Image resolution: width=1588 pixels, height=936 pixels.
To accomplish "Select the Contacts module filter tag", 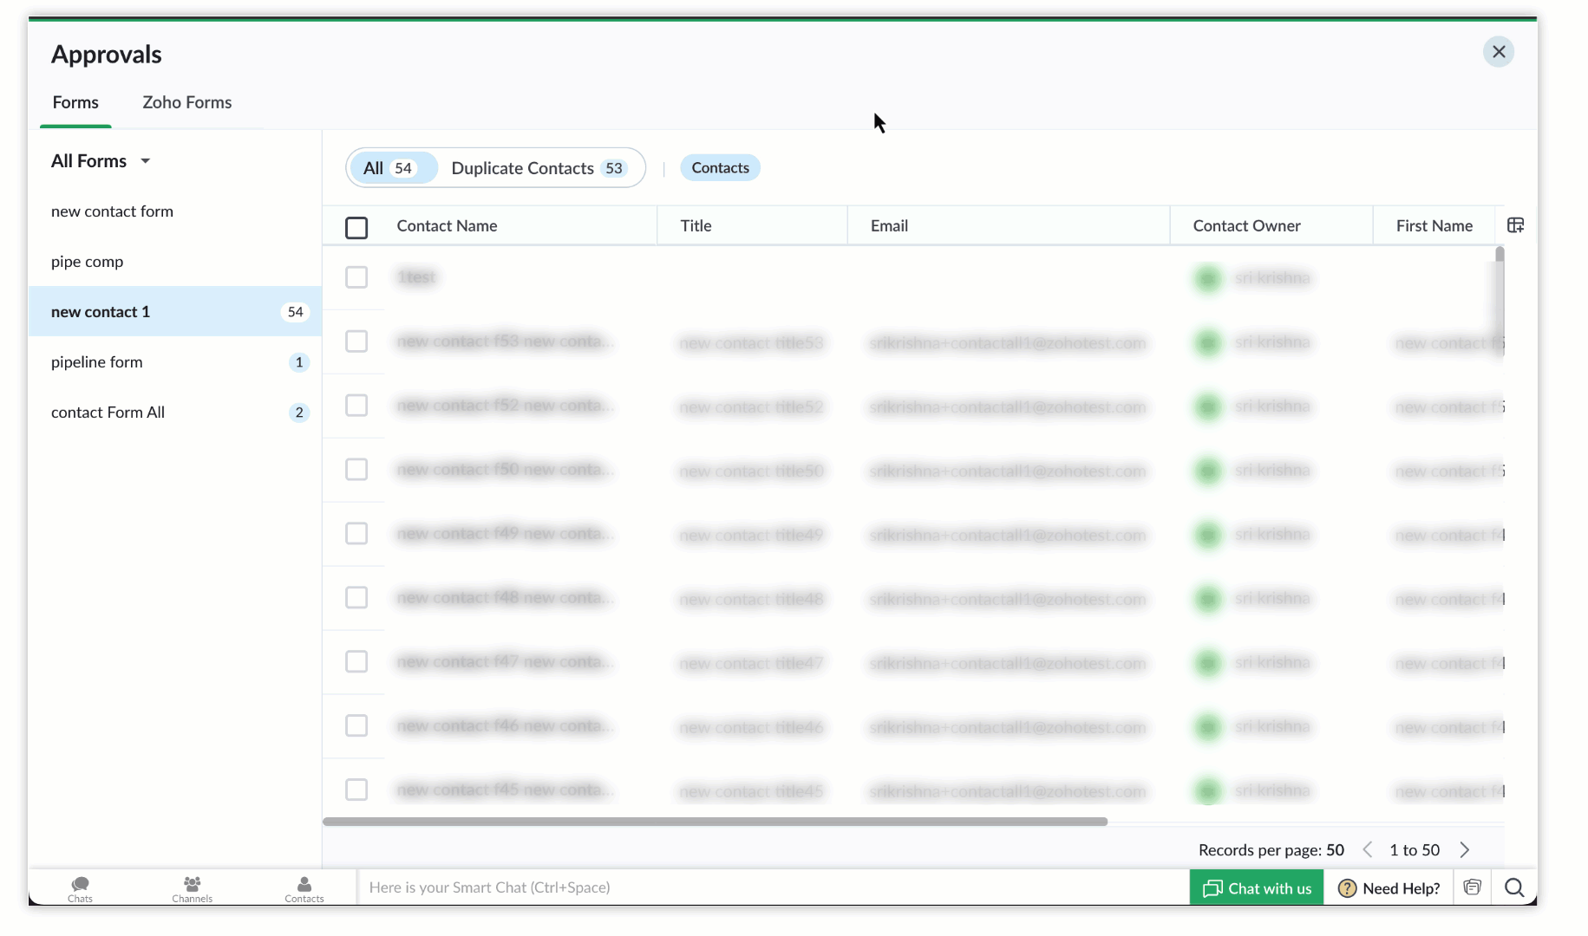I will click(x=720, y=168).
